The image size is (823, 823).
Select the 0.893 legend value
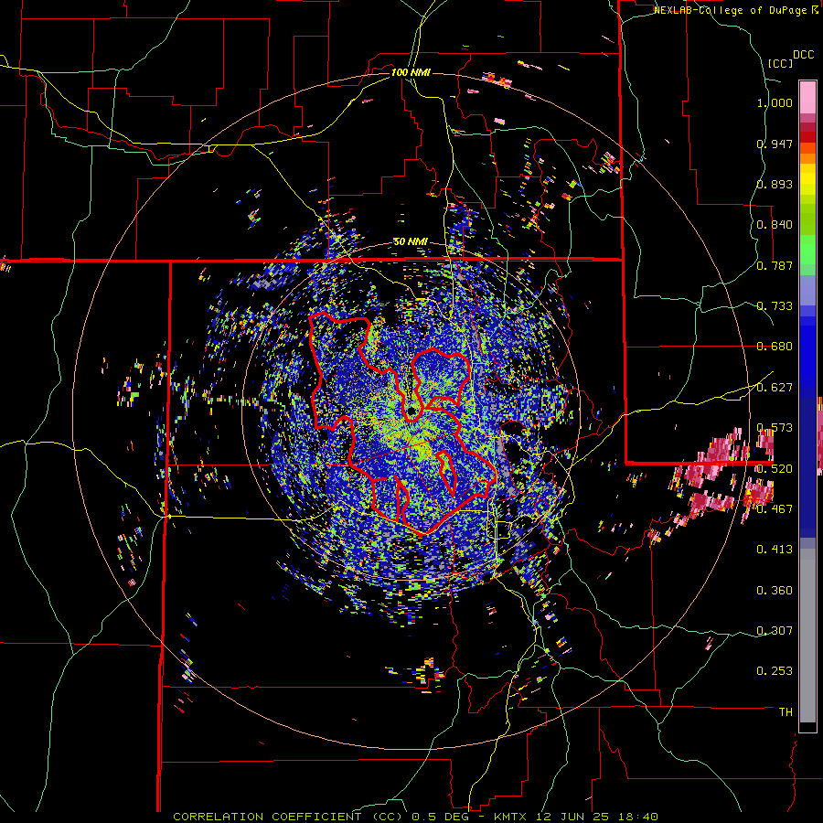[x=775, y=184]
